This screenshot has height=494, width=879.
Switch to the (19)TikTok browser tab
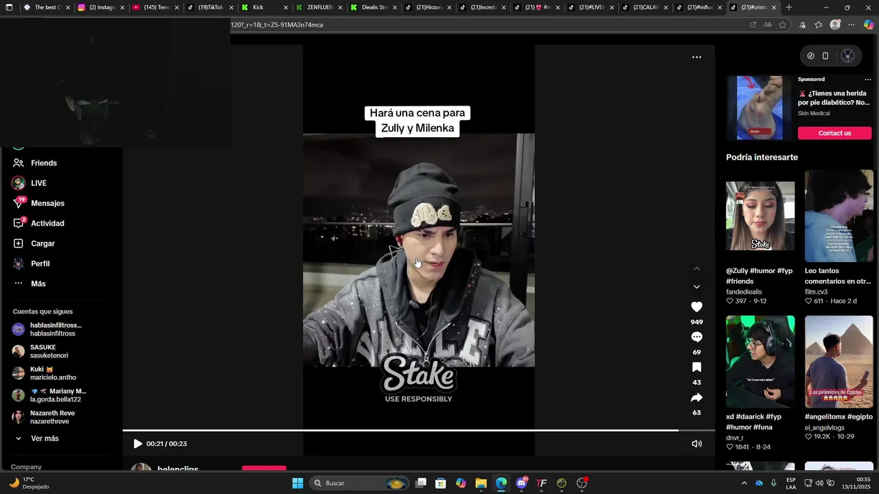(210, 8)
